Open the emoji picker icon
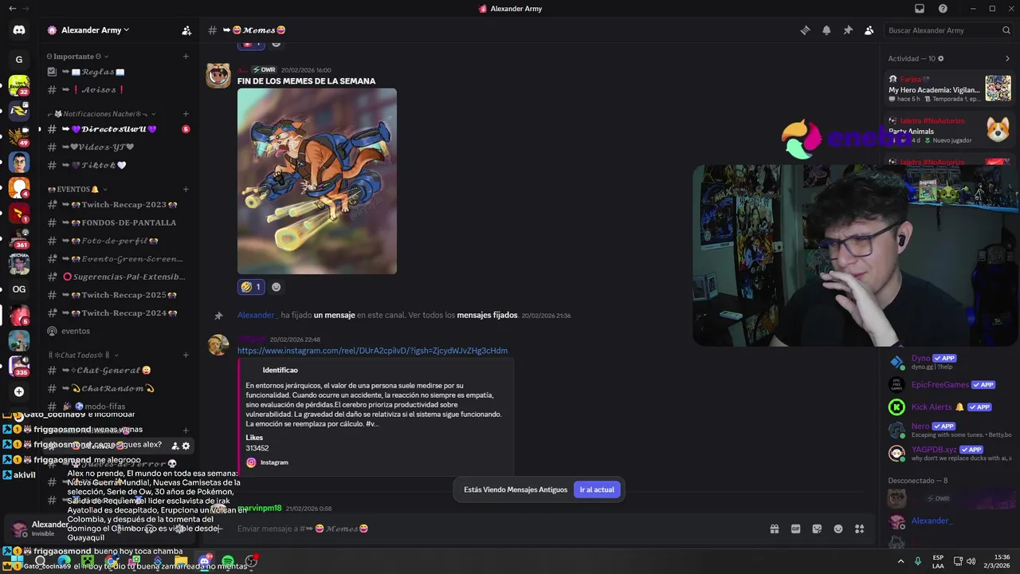The height and width of the screenshot is (574, 1020). tap(838, 529)
